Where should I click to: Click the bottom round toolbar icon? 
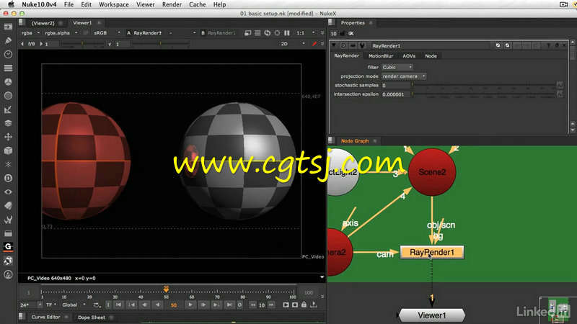[8, 274]
